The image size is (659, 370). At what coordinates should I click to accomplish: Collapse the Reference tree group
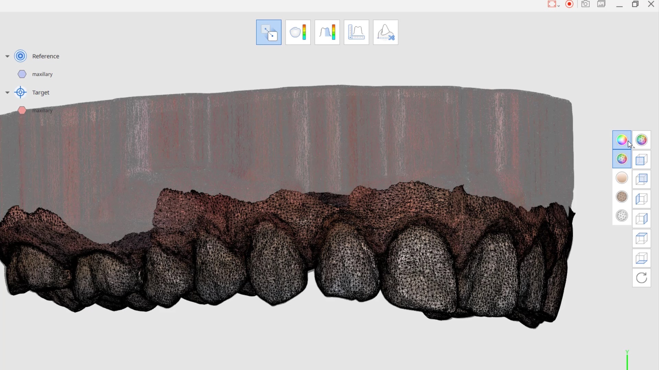point(7,56)
